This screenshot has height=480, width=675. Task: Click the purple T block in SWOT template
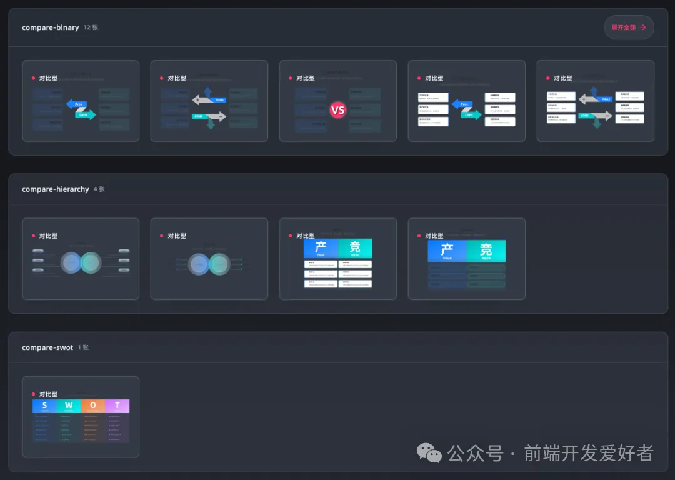[117, 406]
